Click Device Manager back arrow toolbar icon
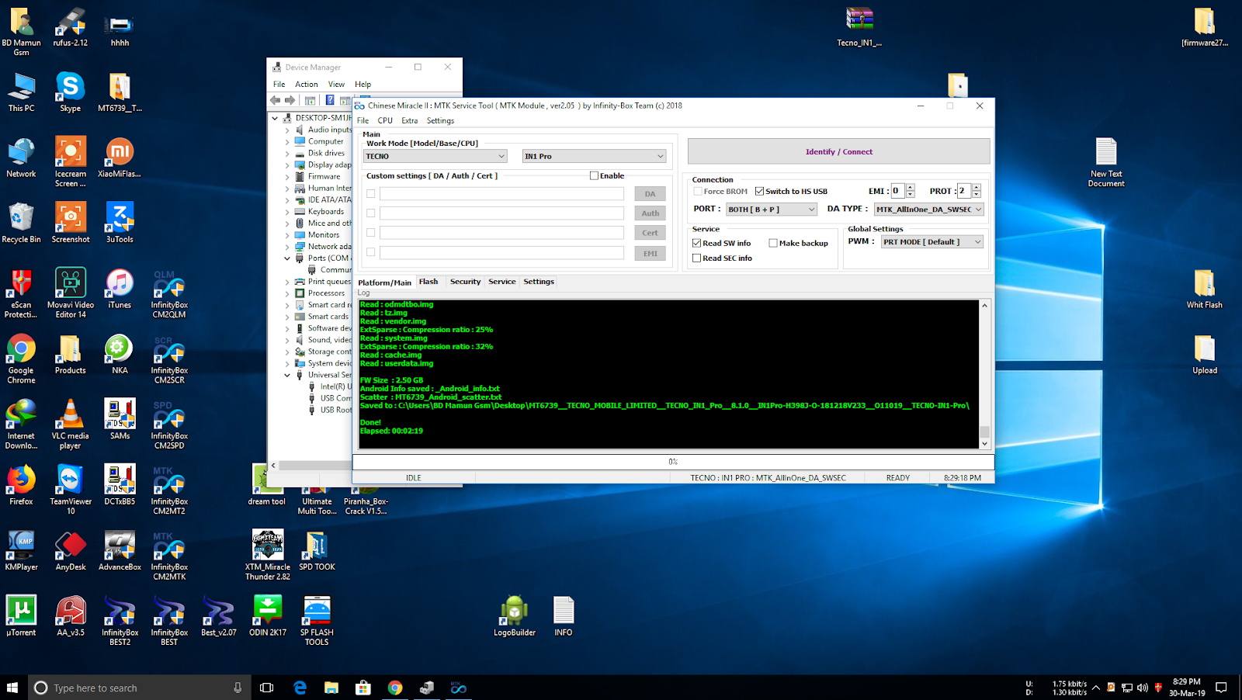The height and width of the screenshot is (700, 1242). pyautogui.click(x=275, y=100)
